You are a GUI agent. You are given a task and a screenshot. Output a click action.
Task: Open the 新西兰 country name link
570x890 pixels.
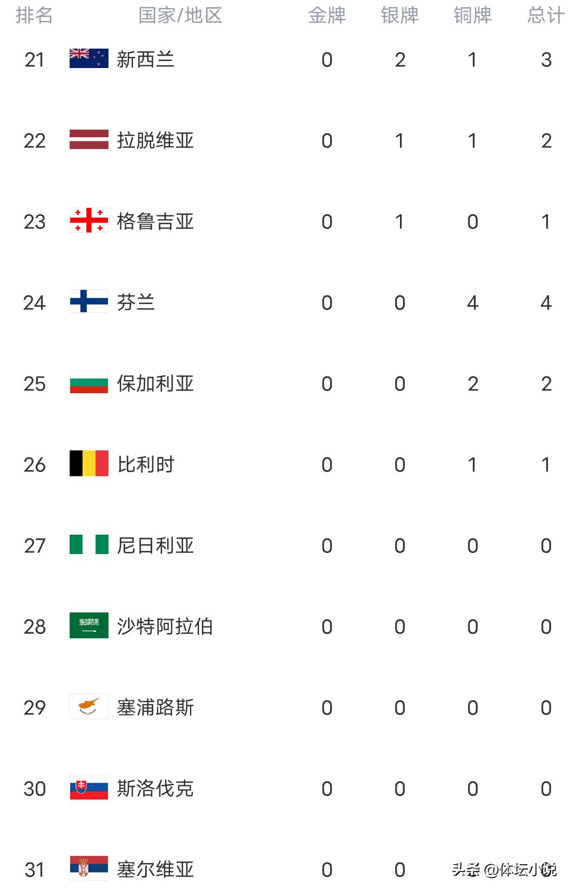pyautogui.click(x=146, y=59)
